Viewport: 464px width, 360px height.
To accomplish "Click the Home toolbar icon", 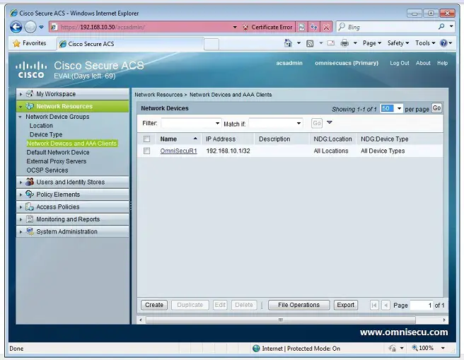I will tap(288, 43).
